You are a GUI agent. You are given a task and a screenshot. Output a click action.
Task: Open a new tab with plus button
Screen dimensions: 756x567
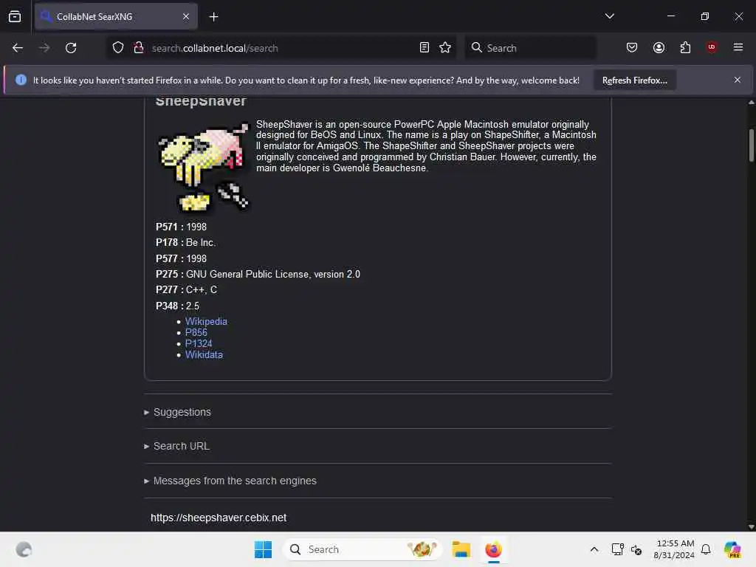pyautogui.click(x=213, y=17)
